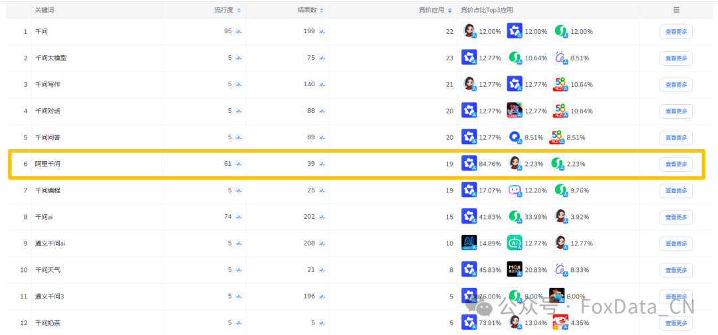Click red app icon beside 4.35% in 千问奶茶 row

[560, 322]
